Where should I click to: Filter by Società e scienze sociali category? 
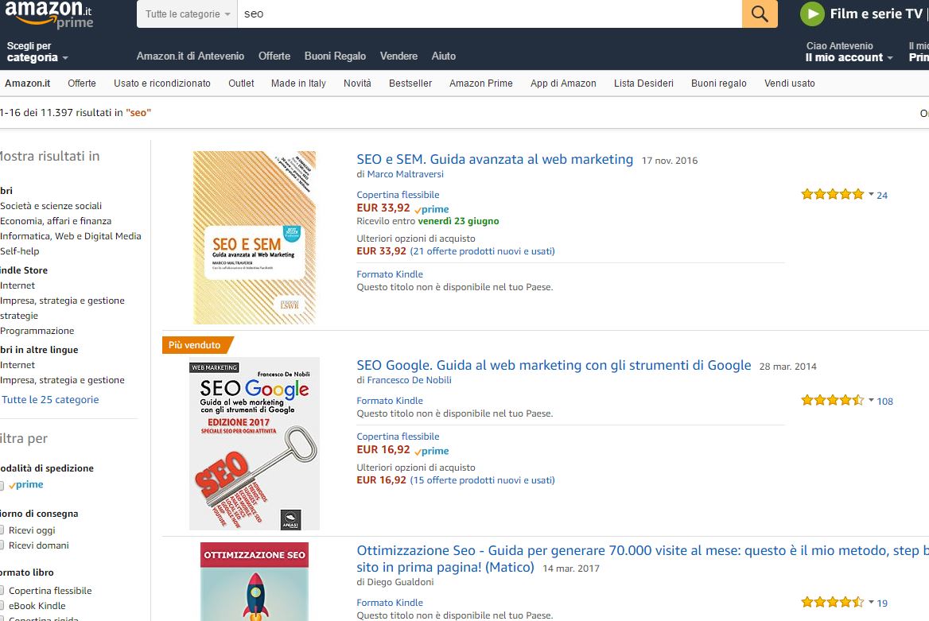(51, 206)
